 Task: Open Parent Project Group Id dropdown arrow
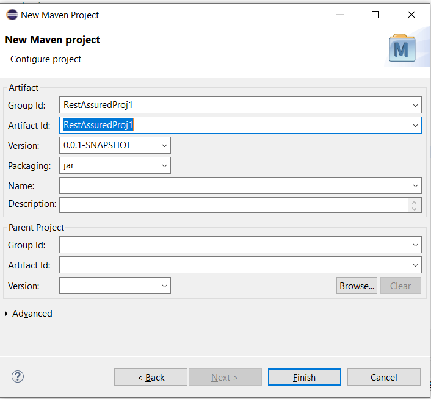click(x=415, y=245)
